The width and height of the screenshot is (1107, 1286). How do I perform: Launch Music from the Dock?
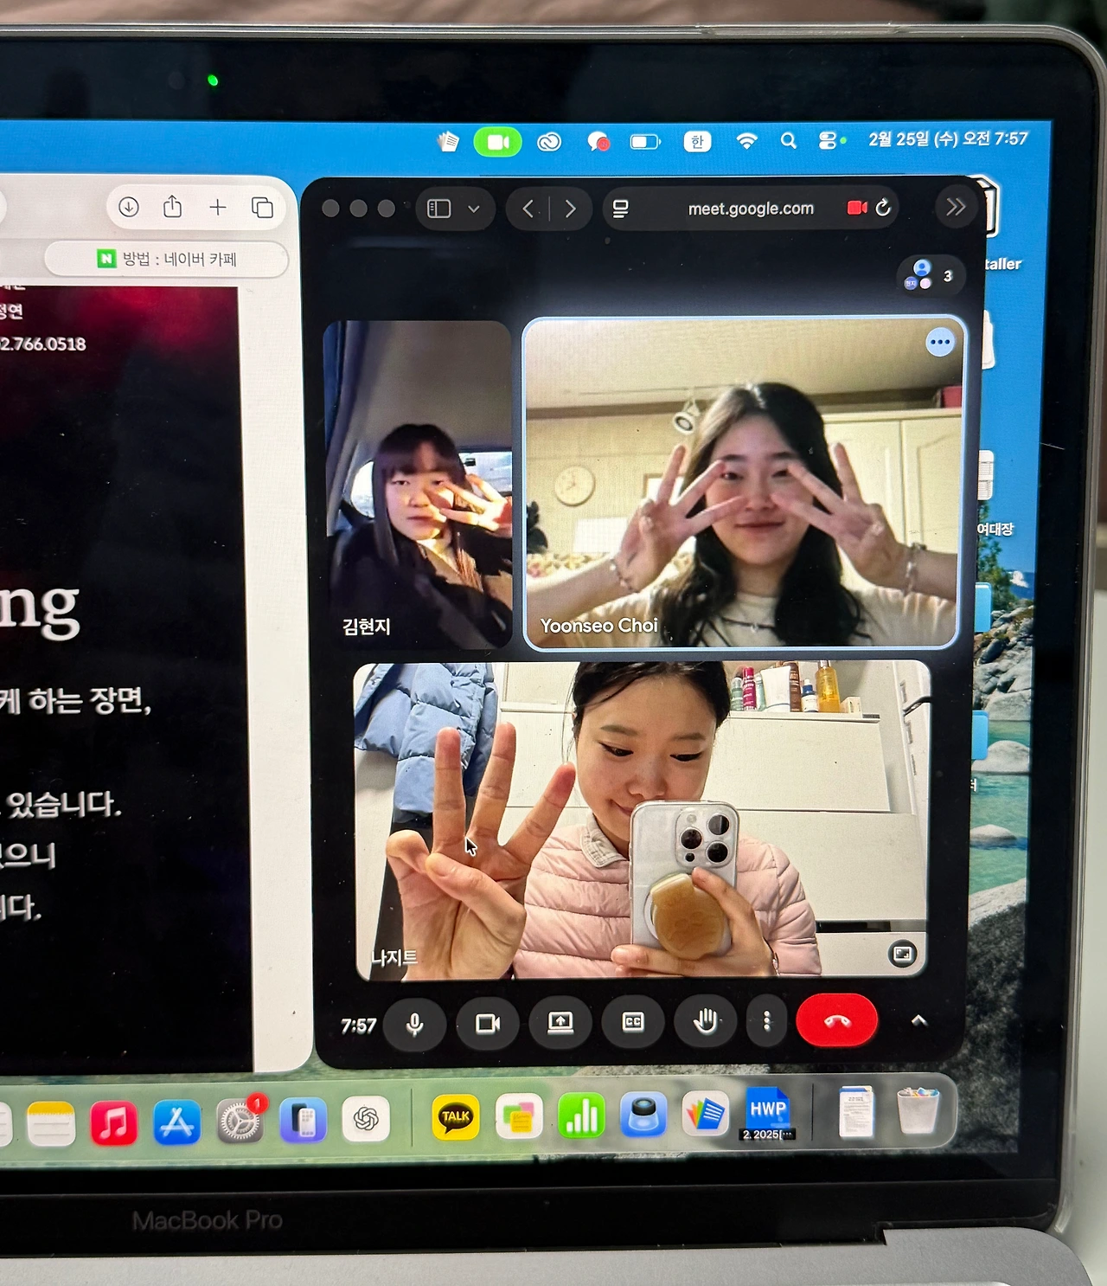[x=113, y=1124]
